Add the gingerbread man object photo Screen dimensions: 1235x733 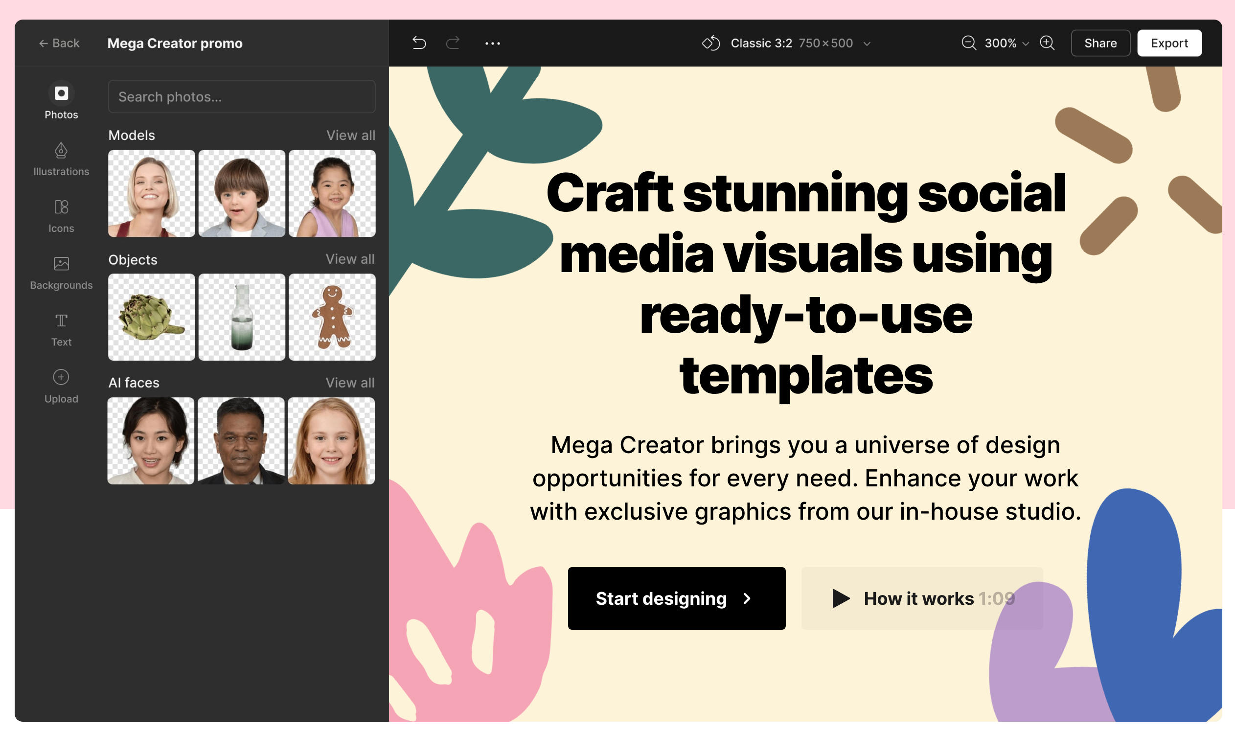[x=332, y=317]
